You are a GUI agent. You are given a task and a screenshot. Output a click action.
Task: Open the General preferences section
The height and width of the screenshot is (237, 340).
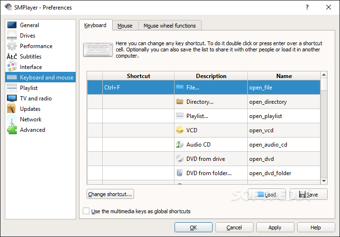(40, 25)
